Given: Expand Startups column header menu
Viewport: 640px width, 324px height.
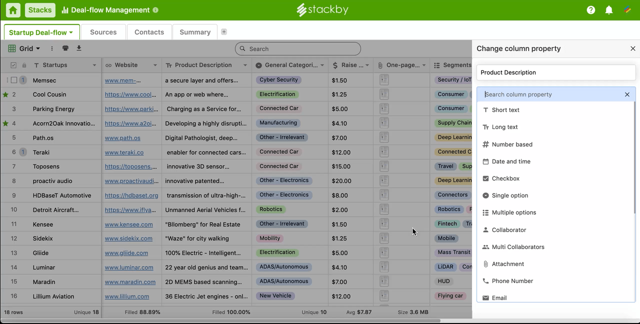Looking at the screenshot, I should pyautogui.click(x=94, y=65).
